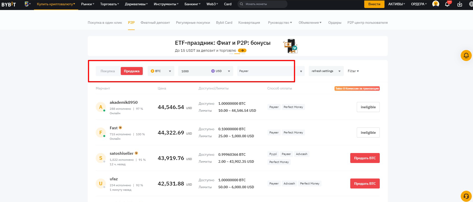
Task: Open the Ордеры tab
Action: [335, 22]
